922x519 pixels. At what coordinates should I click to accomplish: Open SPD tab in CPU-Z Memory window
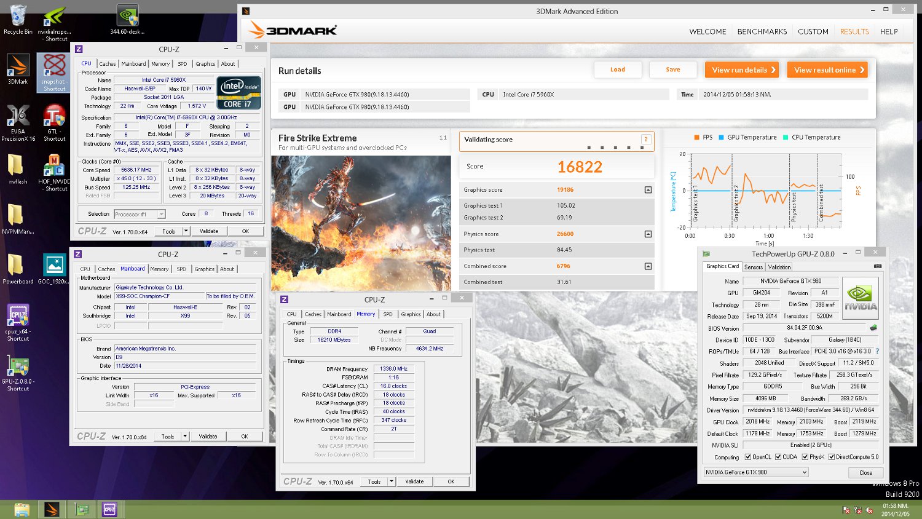[x=388, y=314]
